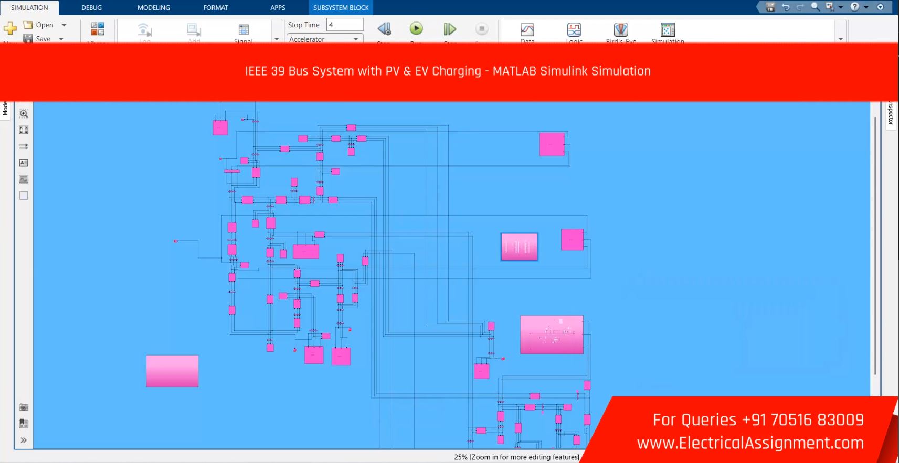The image size is (899, 463).
Task: Expand the Review Results gallery arrow
Action: (x=840, y=39)
